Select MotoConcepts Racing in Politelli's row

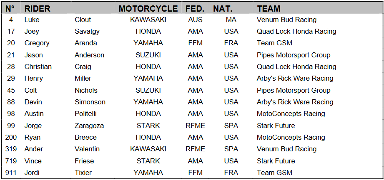(291, 113)
